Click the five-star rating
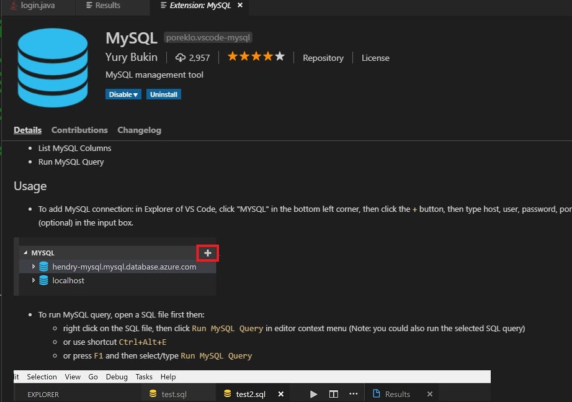572x402 pixels. click(x=256, y=56)
